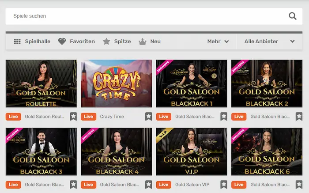Click the Spielhalle grid icon
The height and width of the screenshot is (193, 309).
click(17, 42)
